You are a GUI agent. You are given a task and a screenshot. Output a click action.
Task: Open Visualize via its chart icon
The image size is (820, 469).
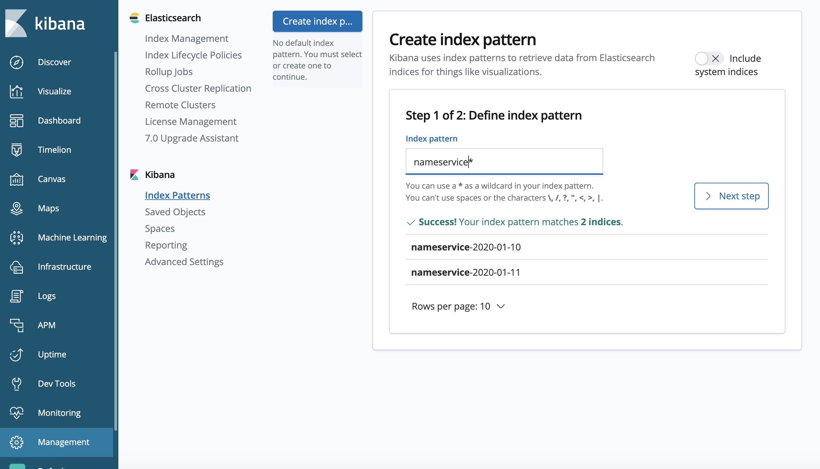[x=16, y=91]
